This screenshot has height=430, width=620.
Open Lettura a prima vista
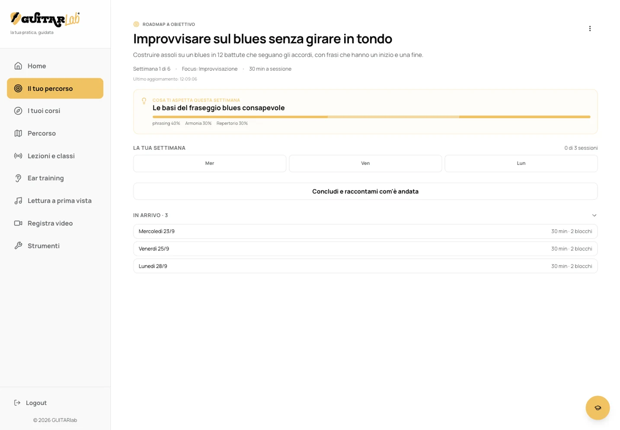pyautogui.click(x=55, y=201)
